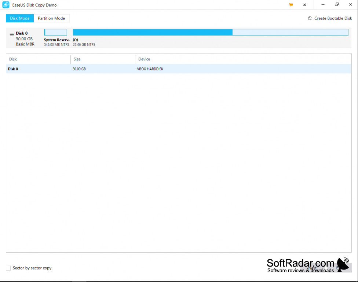Select the System Reserved partition bar
Screen dimensions: 358x282
pyautogui.click(x=55, y=32)
